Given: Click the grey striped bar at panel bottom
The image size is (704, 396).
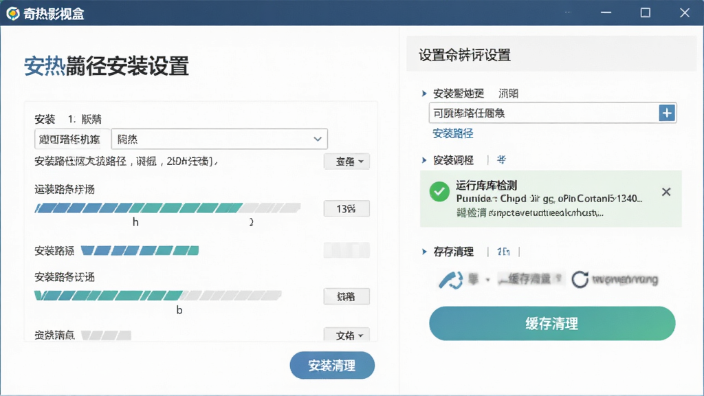Looking at the screenshot, I should coord(106,335).
